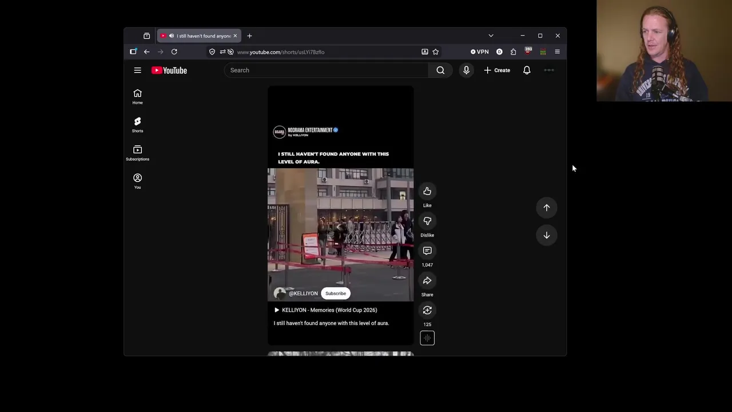Open the KELLIYON channel avatar

[280, 294]
